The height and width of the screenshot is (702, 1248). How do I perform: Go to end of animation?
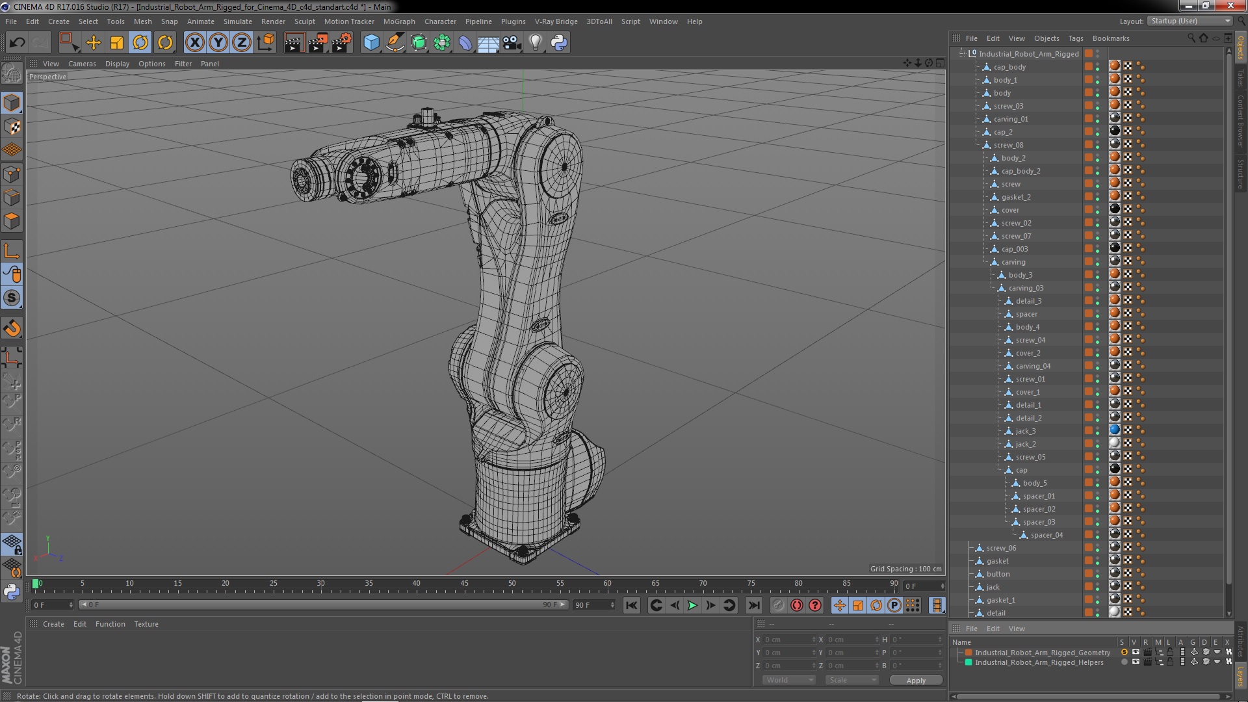(753, 606)
